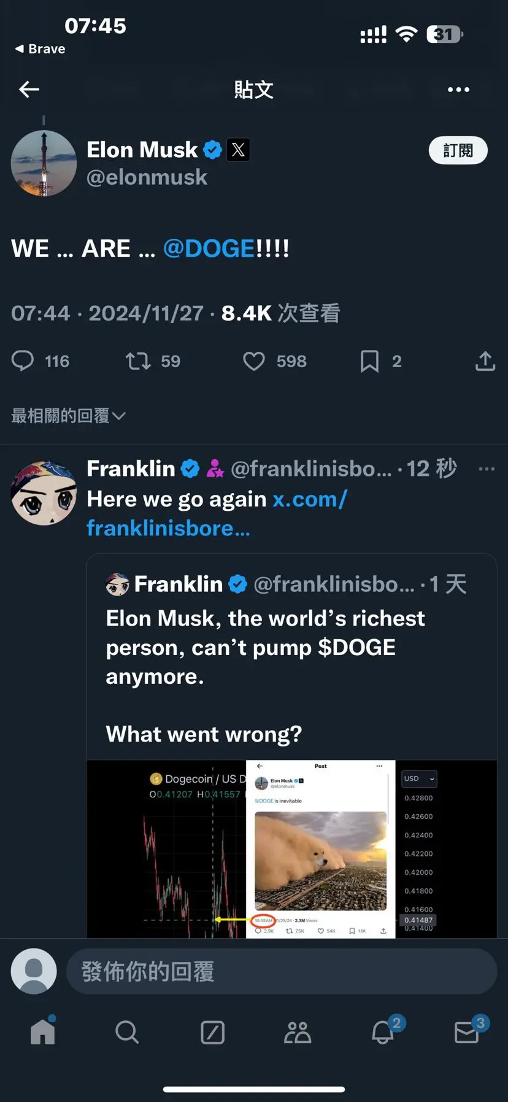Open Notifications bell with badge 2

383,1031
